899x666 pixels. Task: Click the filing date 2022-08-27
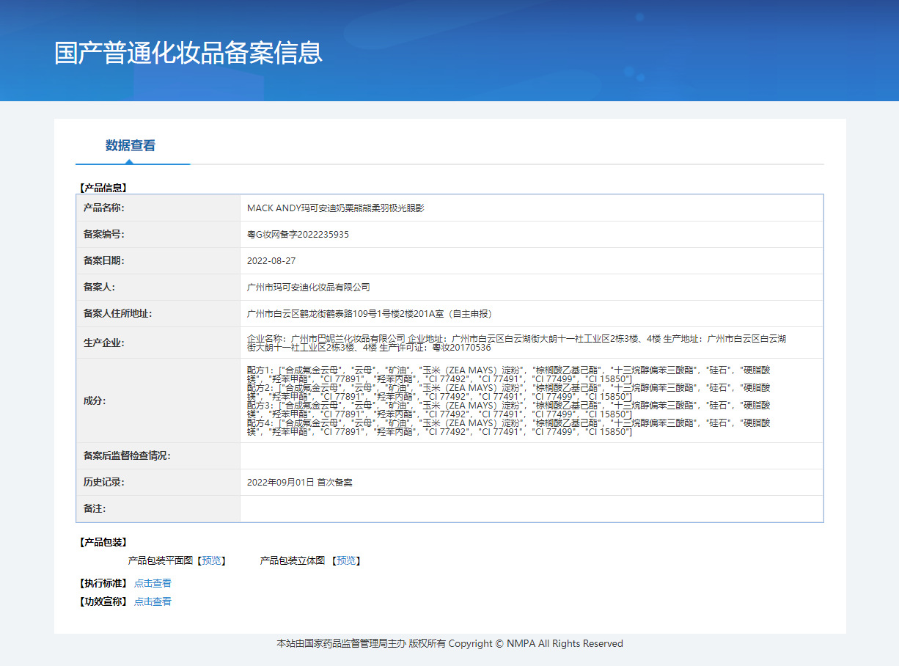(271, 260)
